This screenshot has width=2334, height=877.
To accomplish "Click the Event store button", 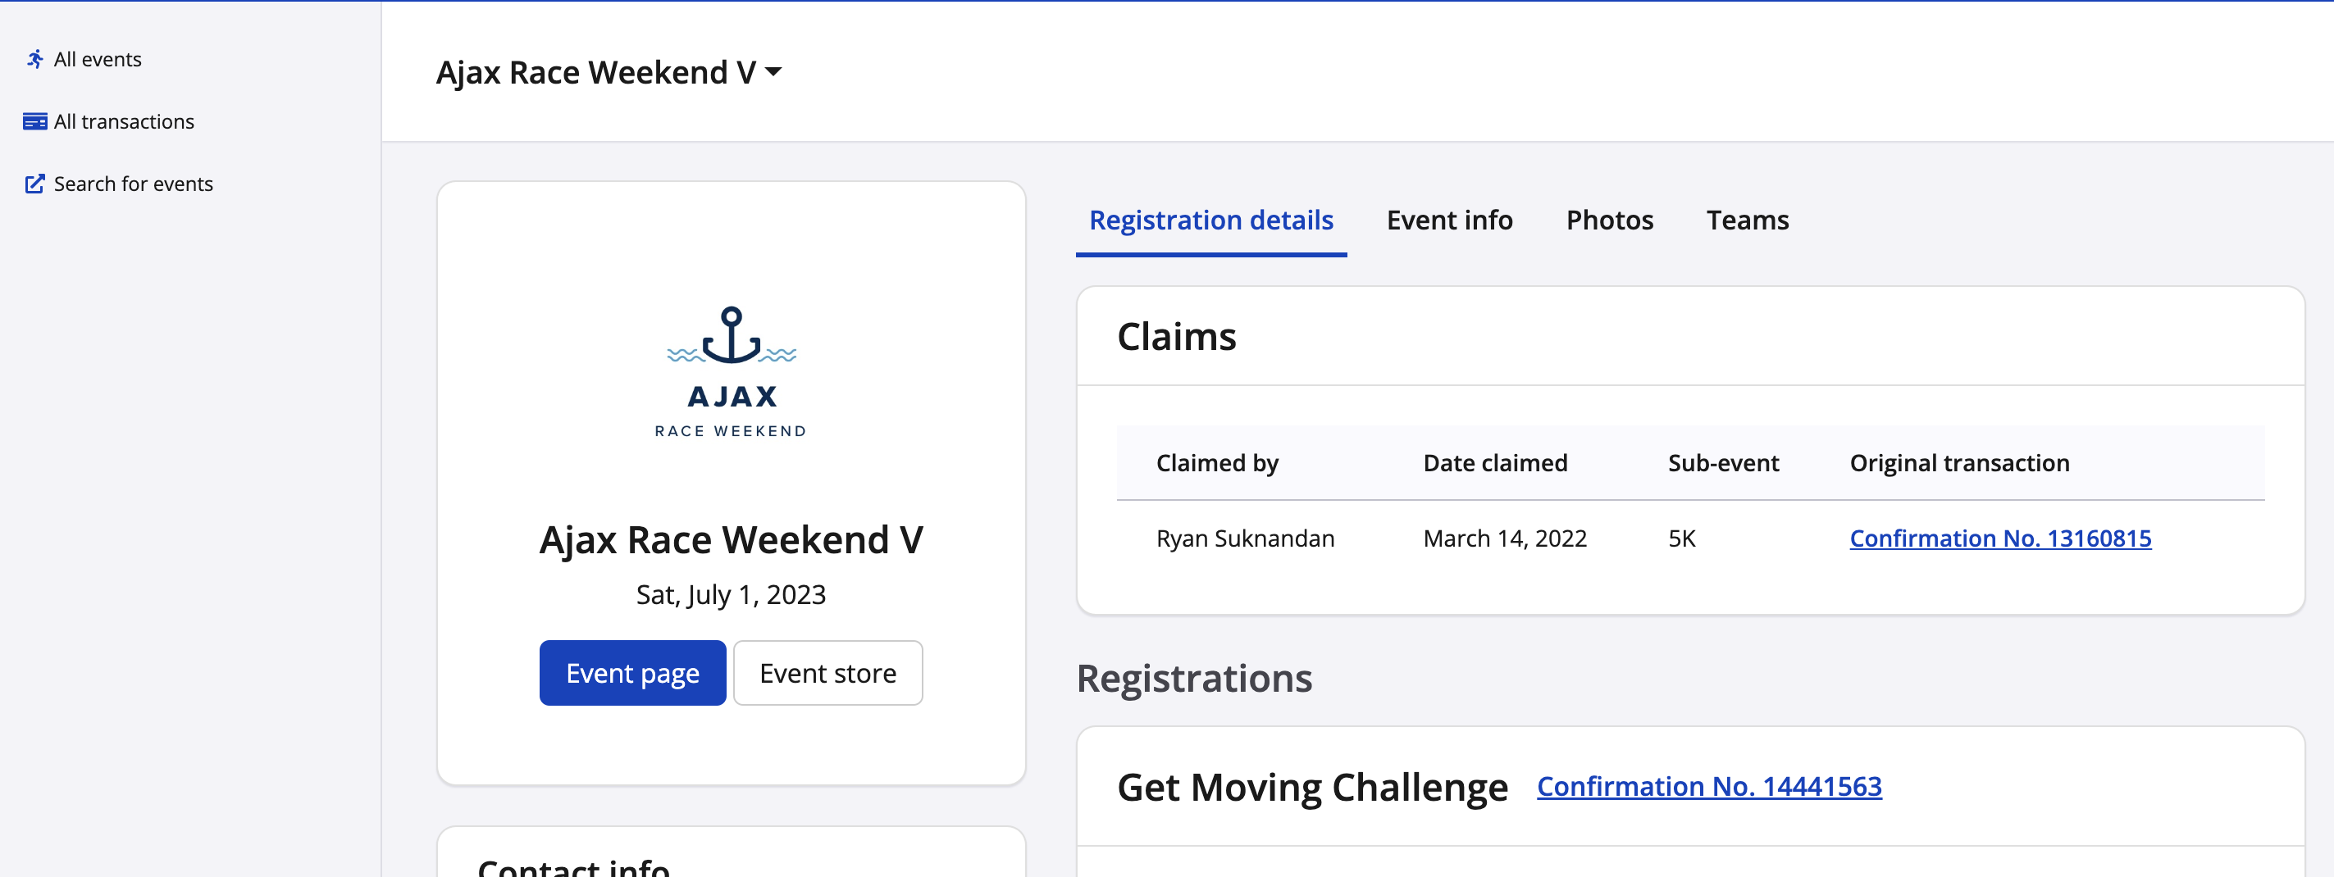I will coord(827,673).
